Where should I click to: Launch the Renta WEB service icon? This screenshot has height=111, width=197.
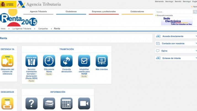[31, 61]
